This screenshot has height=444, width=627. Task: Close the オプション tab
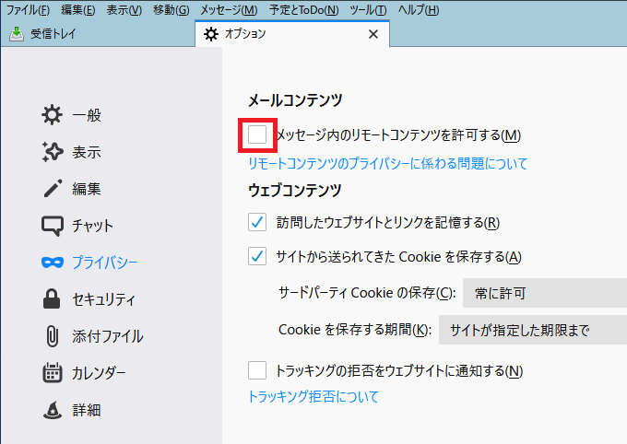click(x=373, y=34)
